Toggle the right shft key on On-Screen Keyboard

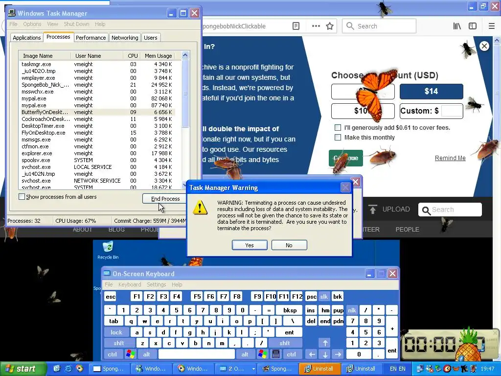tap(284, 343)
